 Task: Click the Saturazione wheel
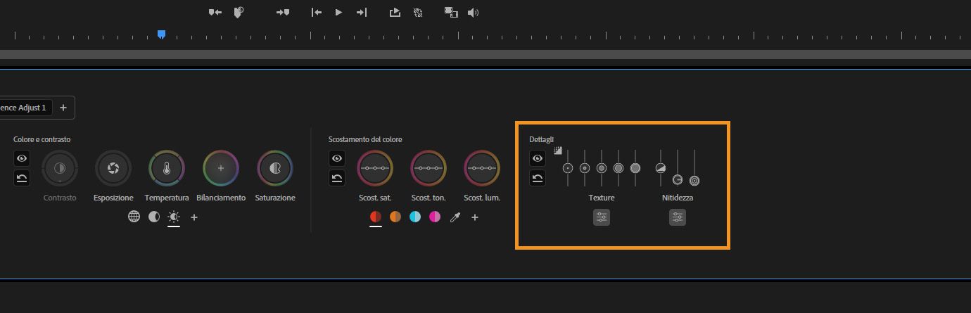coord(275,168)
